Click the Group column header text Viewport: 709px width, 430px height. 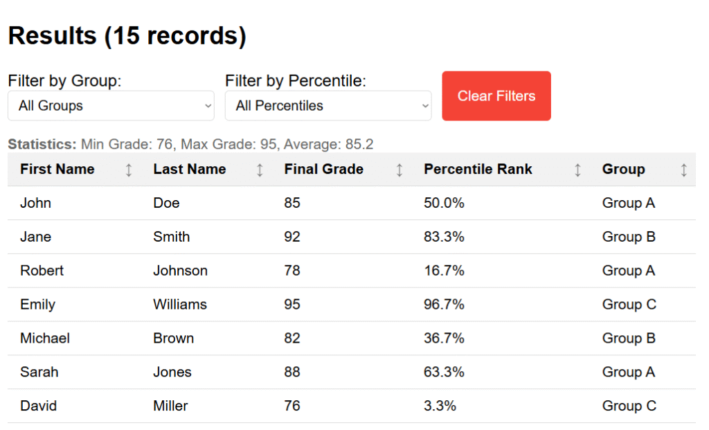point(624,169)
